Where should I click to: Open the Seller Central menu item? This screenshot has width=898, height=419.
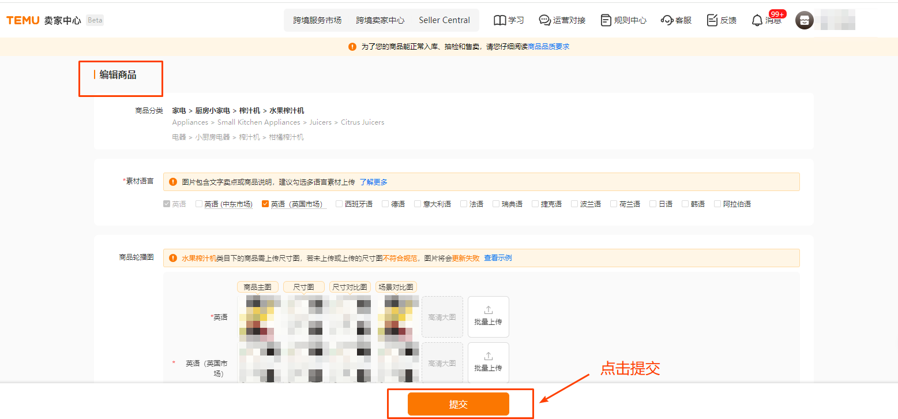pyautogui.click(x=444, y=20)
